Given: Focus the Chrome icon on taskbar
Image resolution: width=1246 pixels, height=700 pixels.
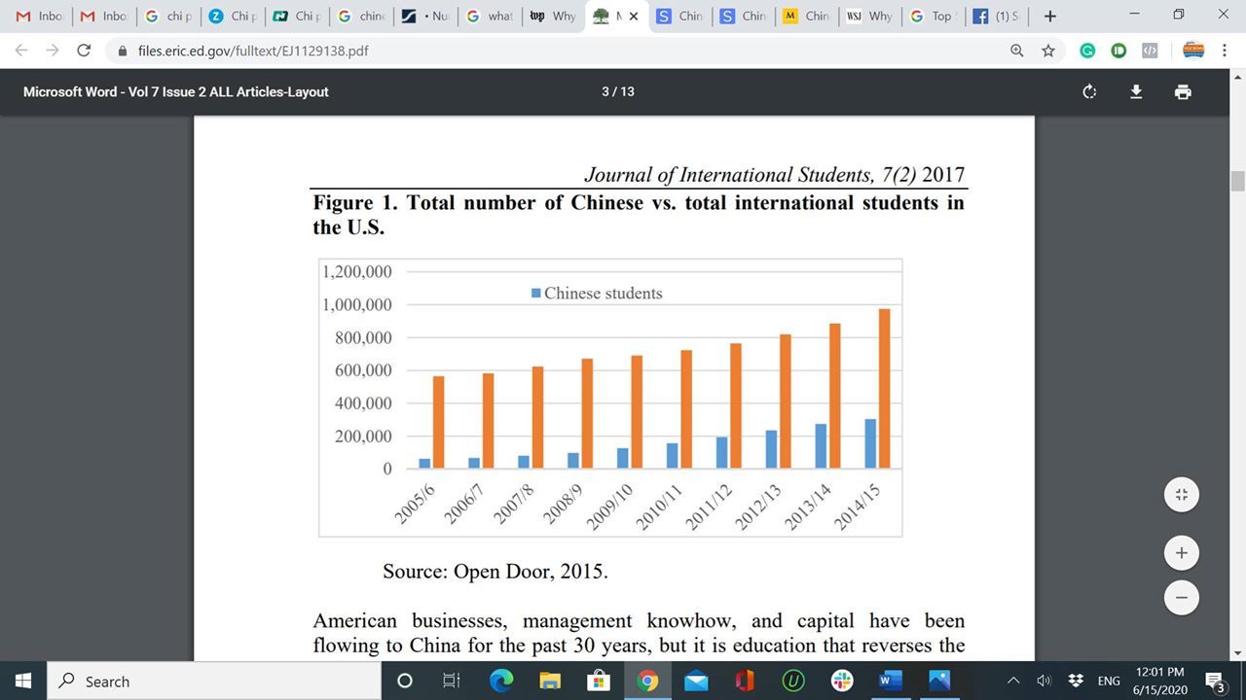Looking at the screenshot, I should [x=647, y=681].
